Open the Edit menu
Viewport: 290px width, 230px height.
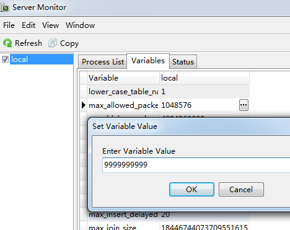[x=29, y=25]
